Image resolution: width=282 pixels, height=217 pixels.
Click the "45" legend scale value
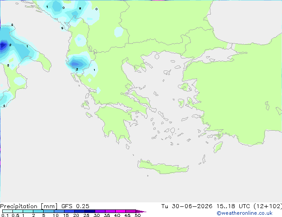[127, 215]
